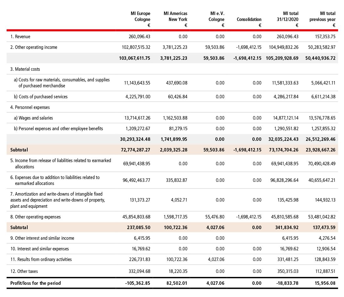This screenshot has width=344, height=297.
Task: Select the MI total 31/12/2020 header
Action: pos(287,19)
